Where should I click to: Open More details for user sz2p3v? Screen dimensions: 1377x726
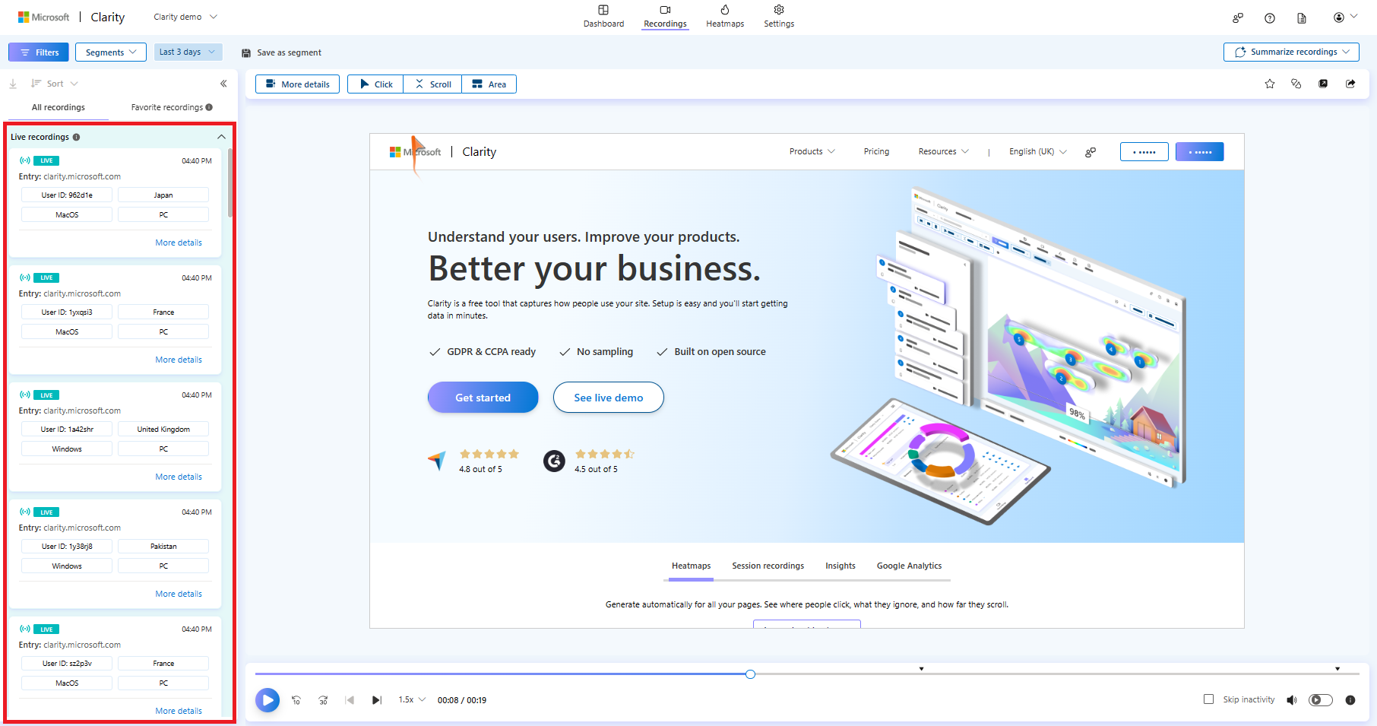(179, 711)
